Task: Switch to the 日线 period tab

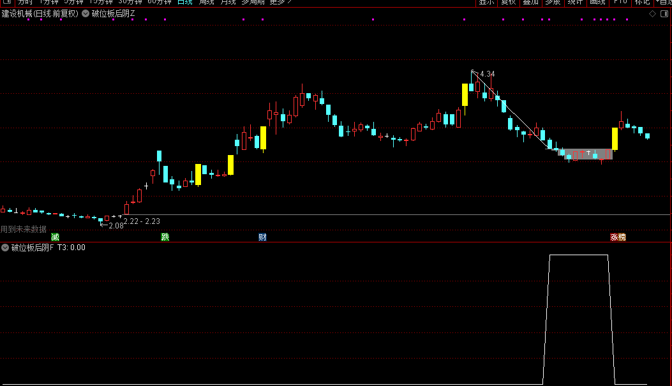Action: pyautogui.click(x=184, y=2)
